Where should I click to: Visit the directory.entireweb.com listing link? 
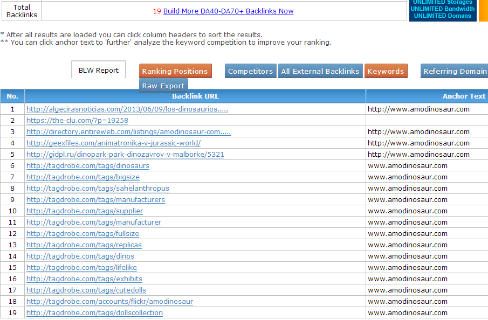[x=128, y=132]
